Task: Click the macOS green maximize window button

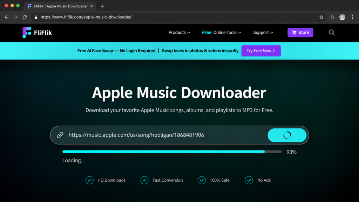Action: click(x=18, y=6)
